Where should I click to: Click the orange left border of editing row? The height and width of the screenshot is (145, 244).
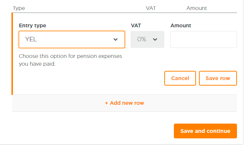[12, 53]
